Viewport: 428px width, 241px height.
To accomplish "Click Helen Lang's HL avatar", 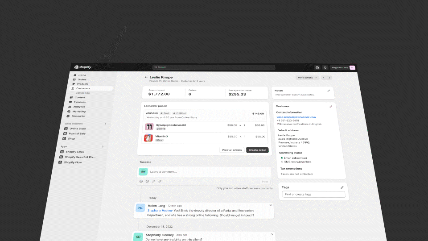I will click(x=140, y=208).
